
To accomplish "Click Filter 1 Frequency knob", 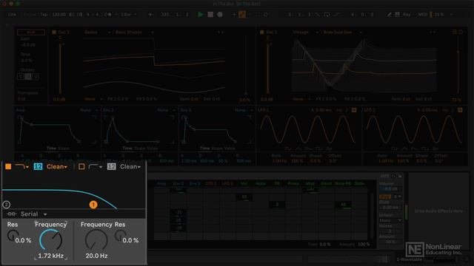I will (x=51, y=239).
